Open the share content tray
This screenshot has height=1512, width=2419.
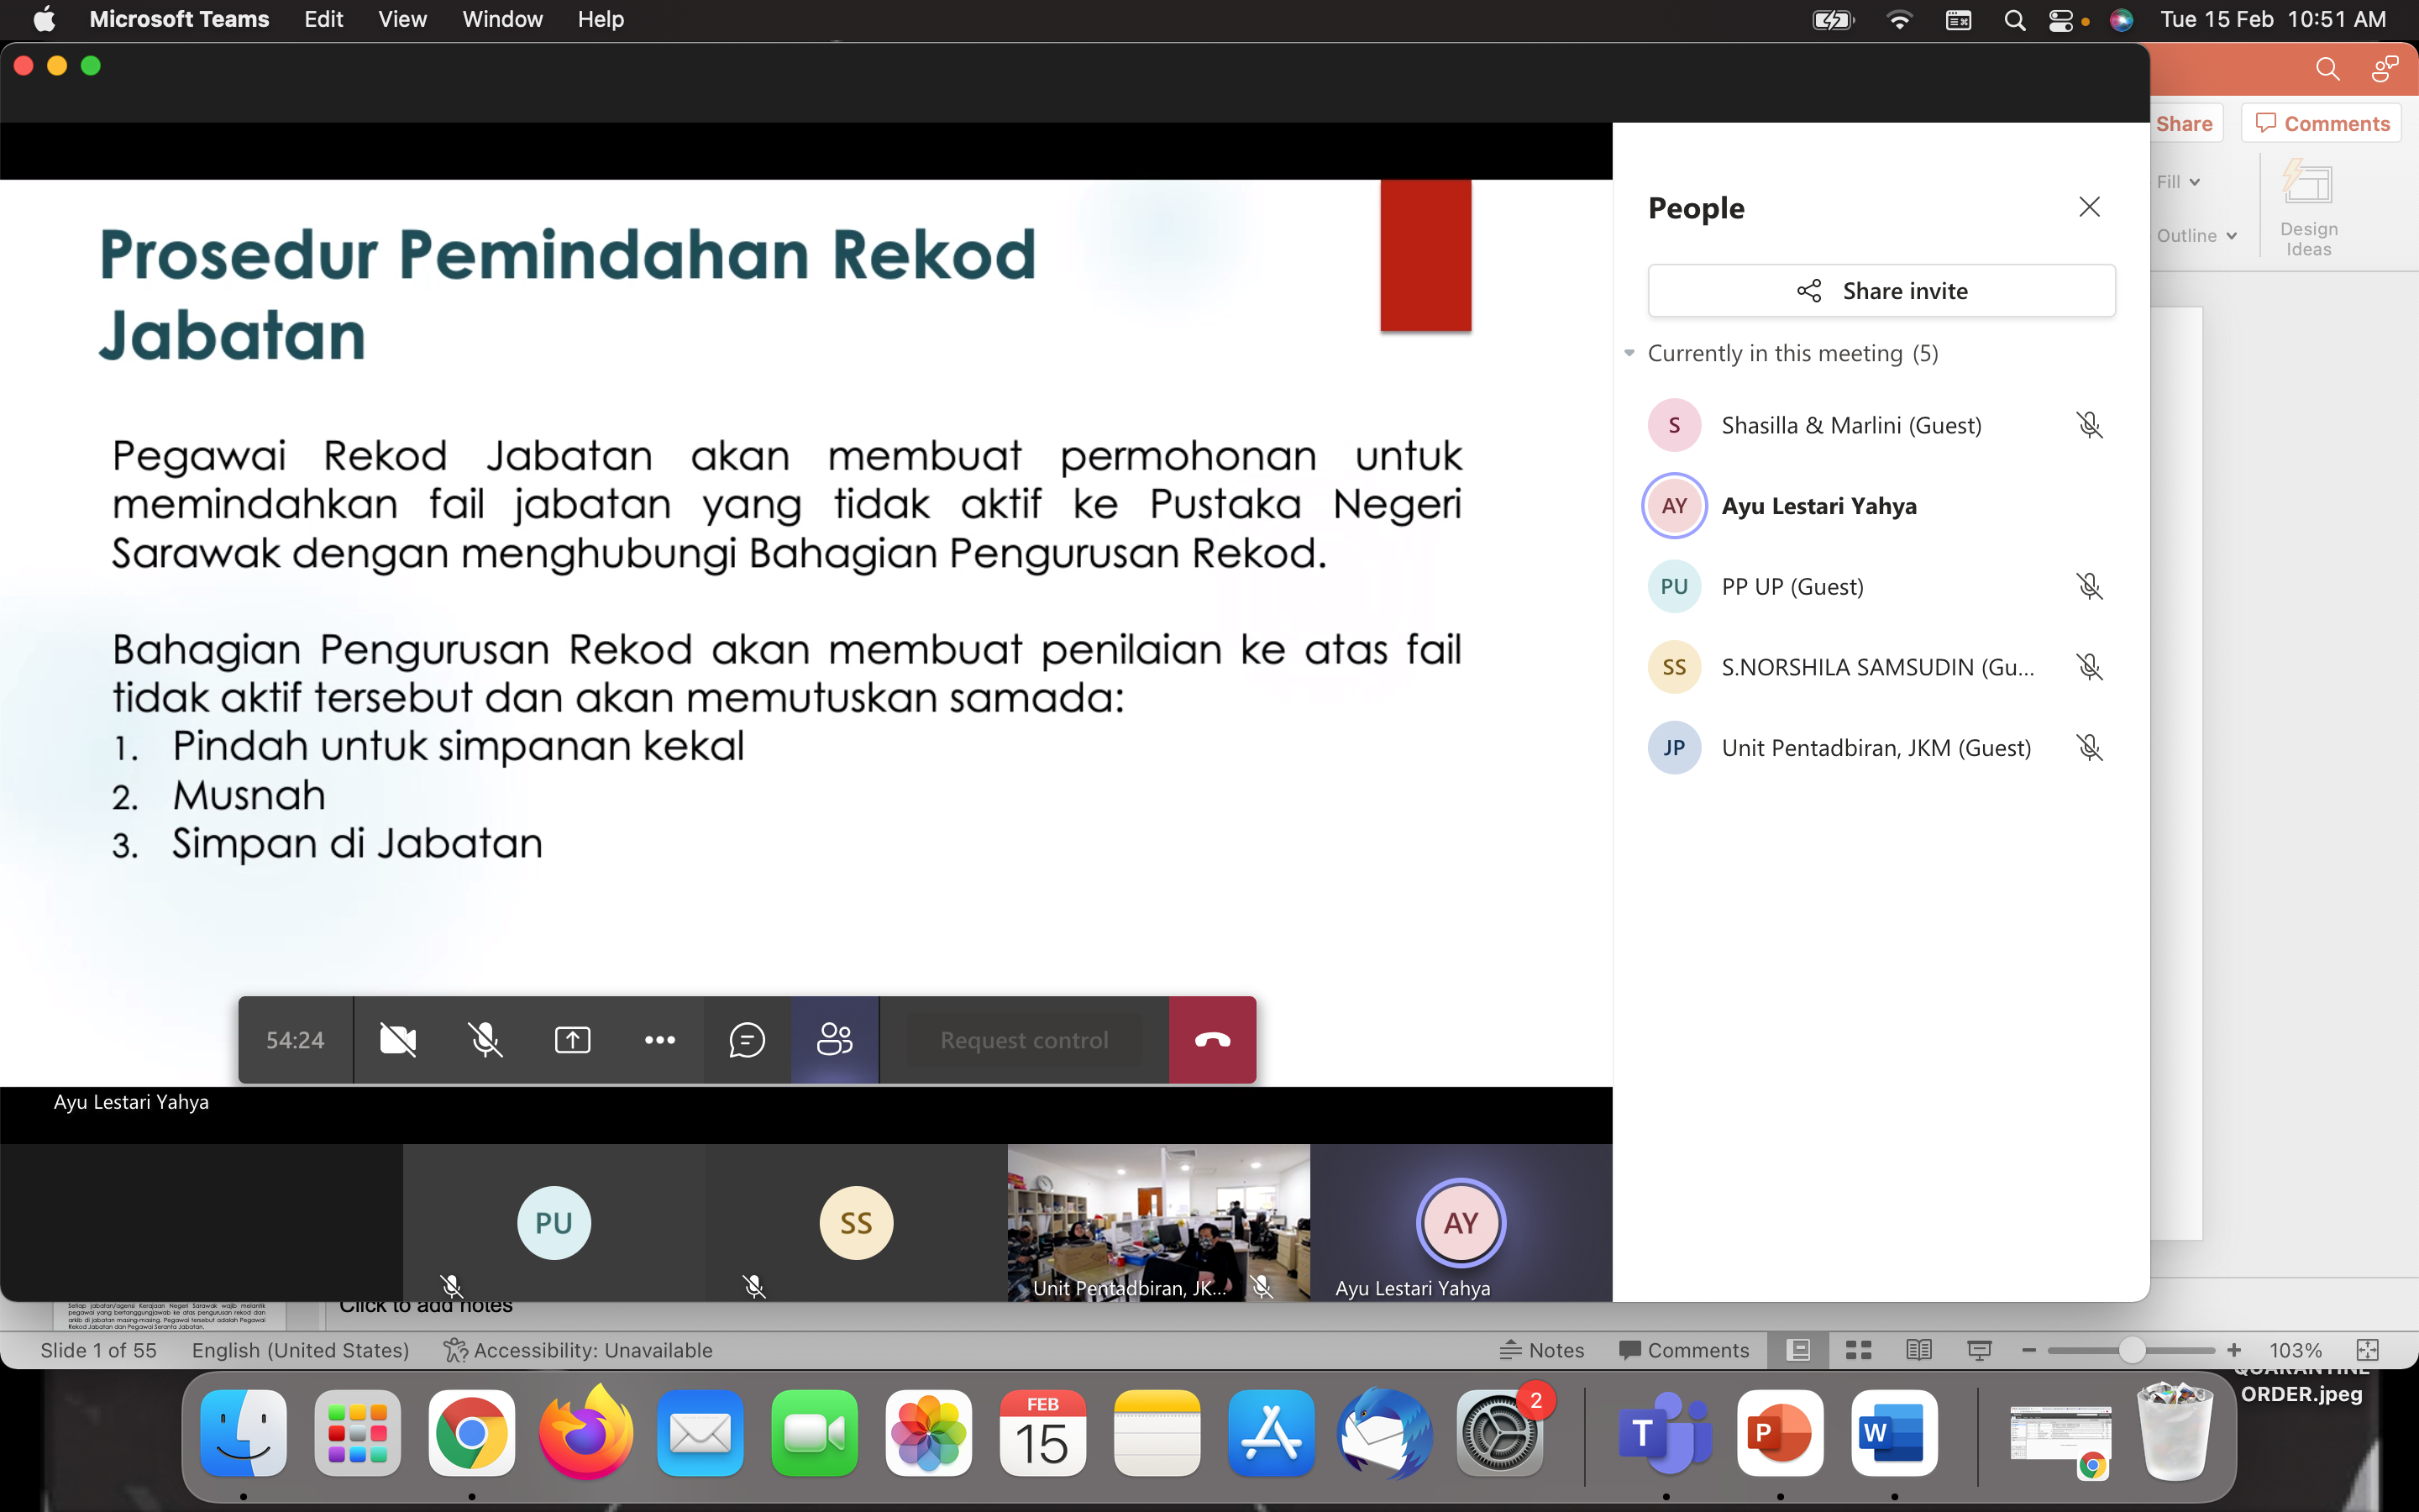pos(573,1040)
